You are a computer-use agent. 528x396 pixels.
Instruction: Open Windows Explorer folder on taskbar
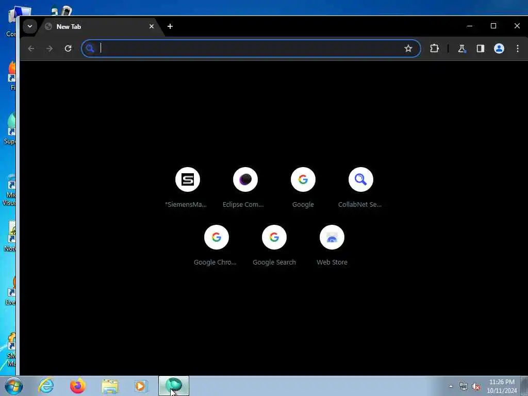click(x=110, y=386)
